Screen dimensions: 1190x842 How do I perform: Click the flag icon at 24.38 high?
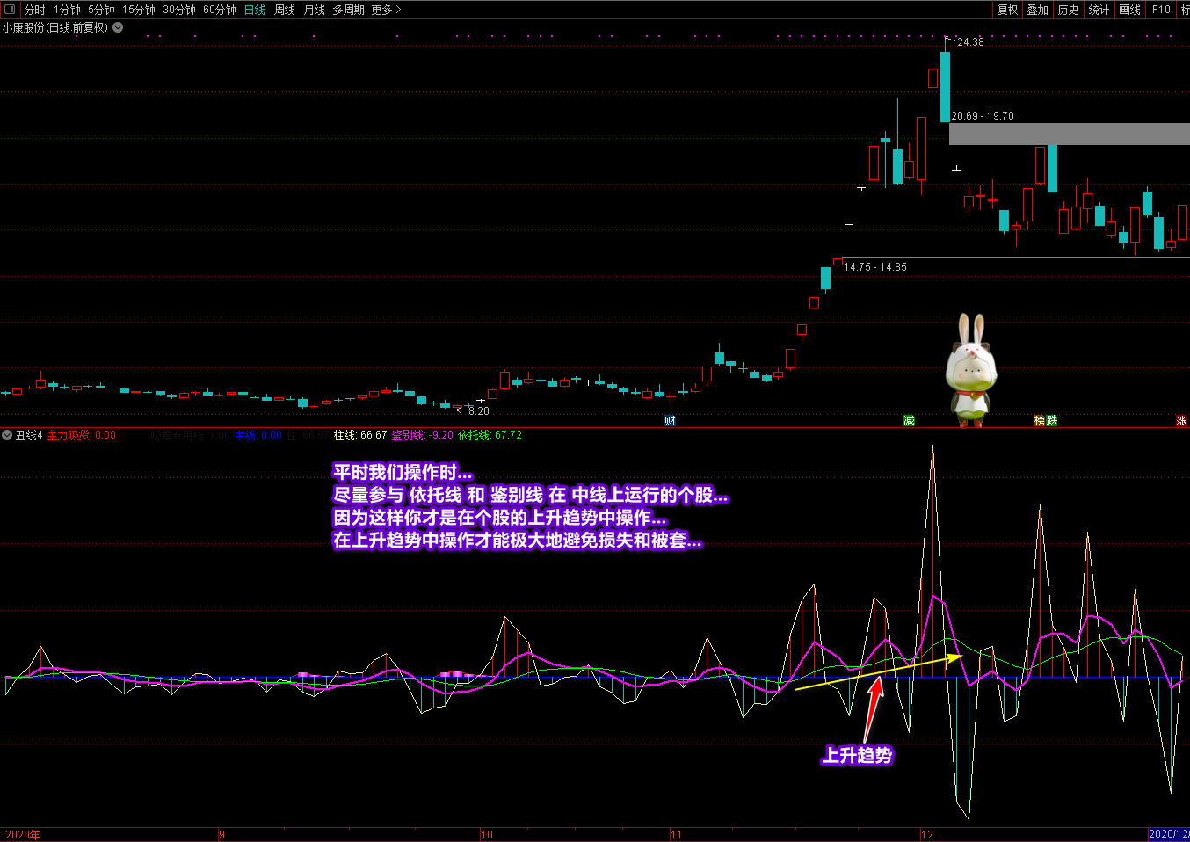(948, 40)
